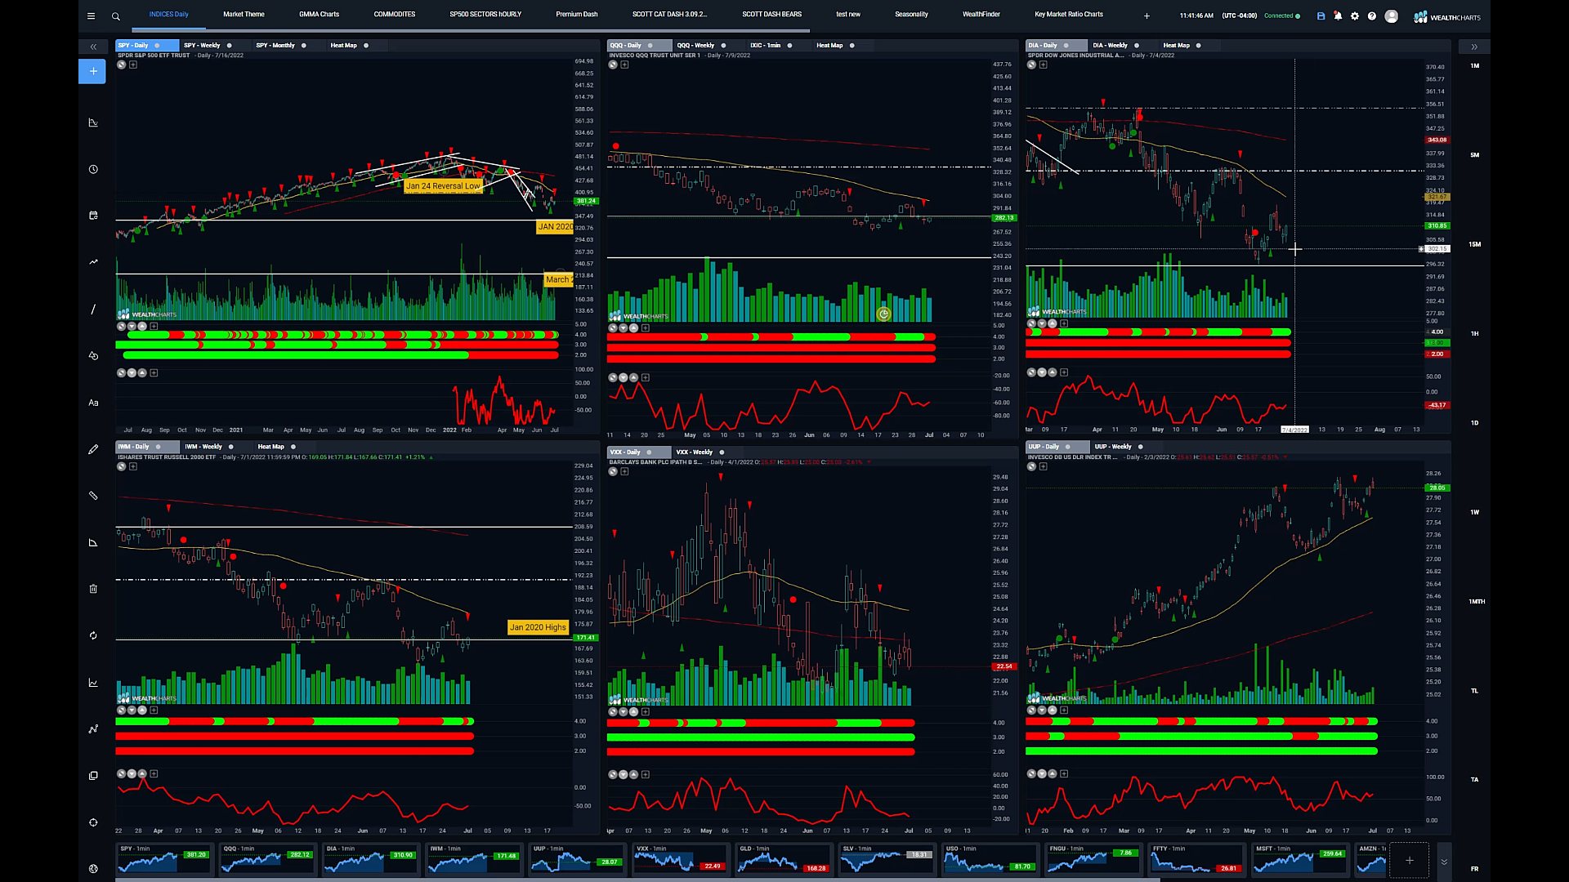Switch to QQQ - Weekly chart tab

pos(695,46)
